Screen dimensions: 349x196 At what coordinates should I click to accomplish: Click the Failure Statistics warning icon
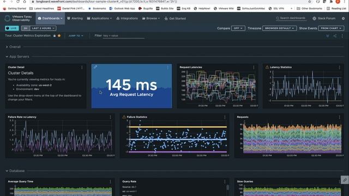point(124,117)
